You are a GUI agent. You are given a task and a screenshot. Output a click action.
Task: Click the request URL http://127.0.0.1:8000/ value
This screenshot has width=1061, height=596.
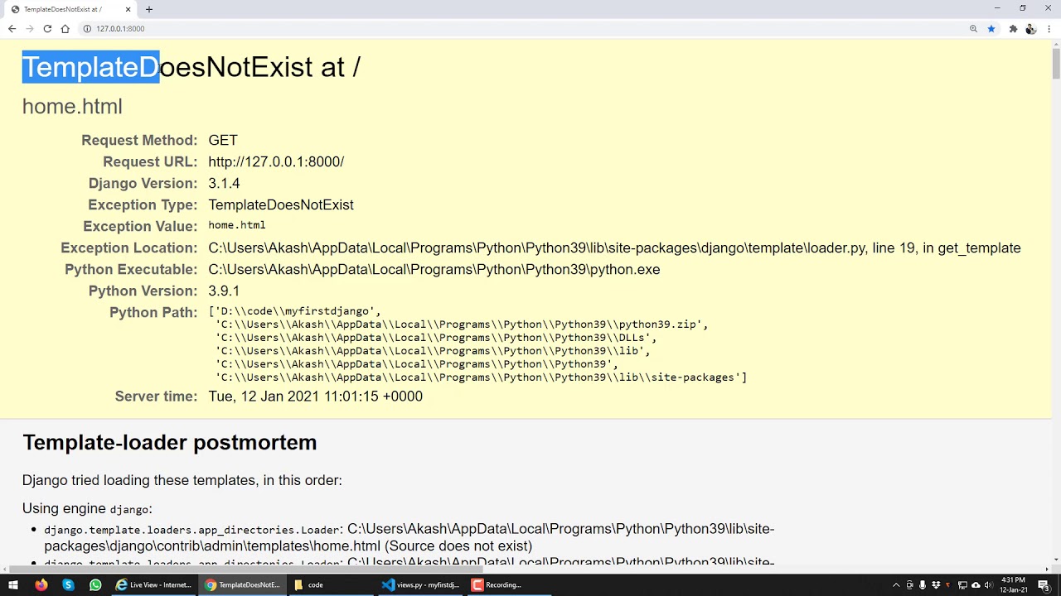click(x=276, y=162)
